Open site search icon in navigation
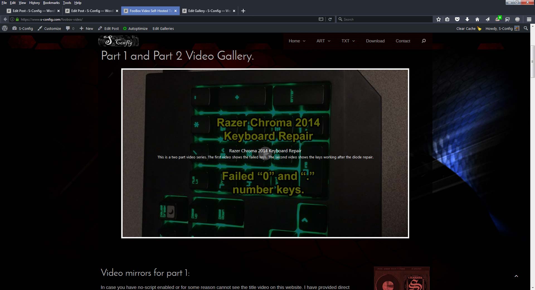 (424, 41)
